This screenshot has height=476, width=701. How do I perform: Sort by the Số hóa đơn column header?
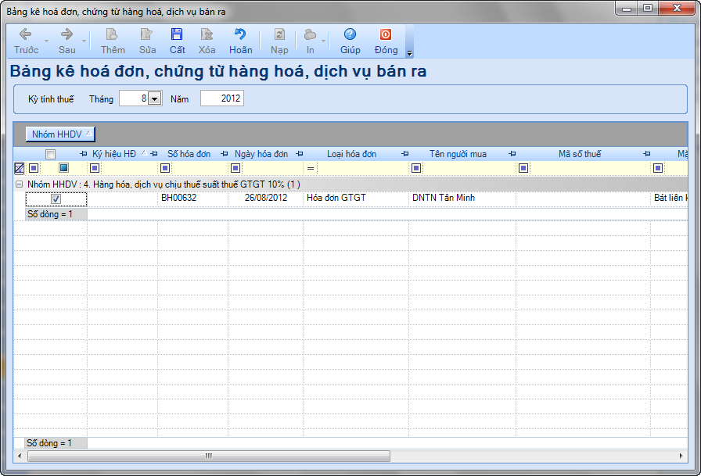pyautogui.click(x=189, y=154)
